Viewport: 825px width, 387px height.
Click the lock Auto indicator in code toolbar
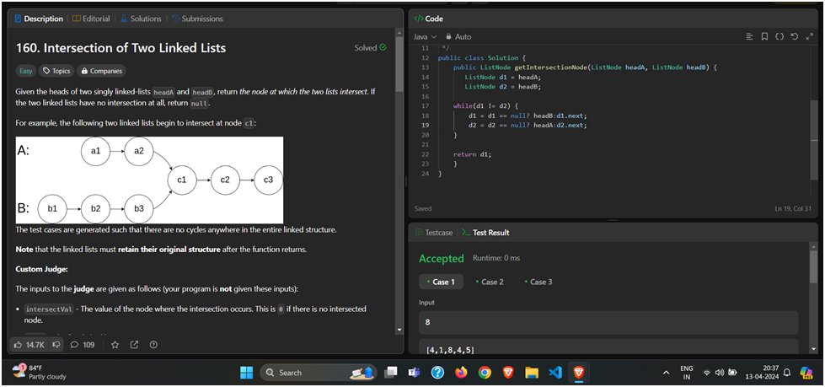click(x=458, y=37)
